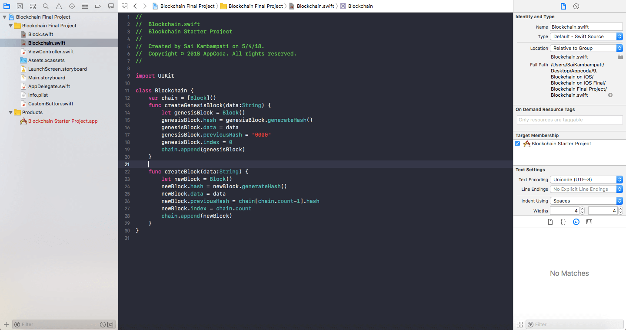Select the Code Snippet library braces icon

click(563, 222)
